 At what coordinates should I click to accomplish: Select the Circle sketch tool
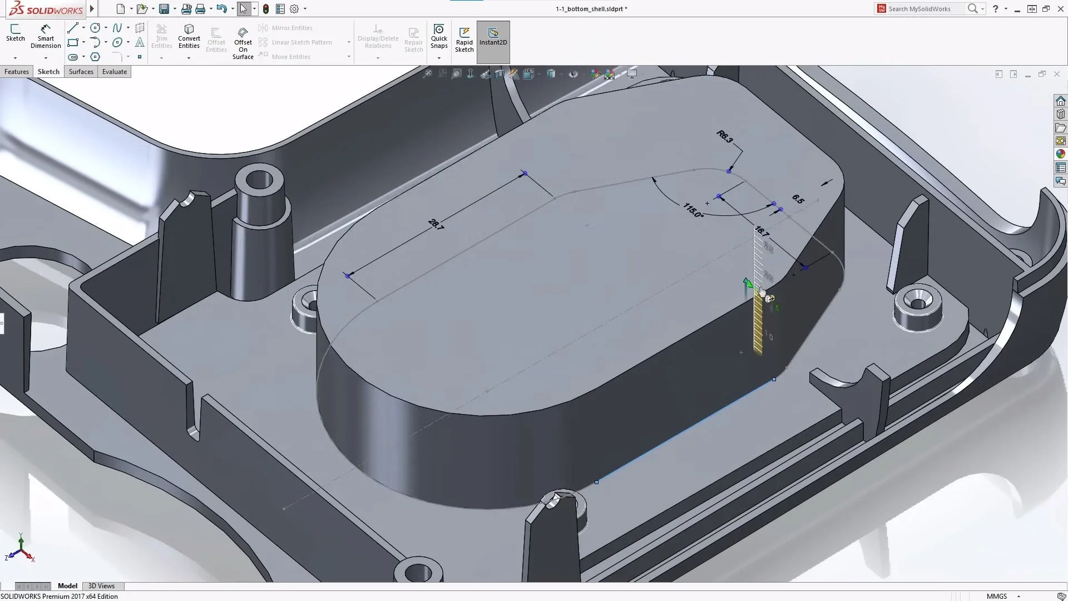[x=95, y=27]
